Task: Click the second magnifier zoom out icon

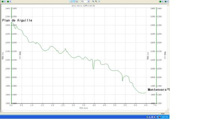Action: pyautogui.click(x=96, y=1)
